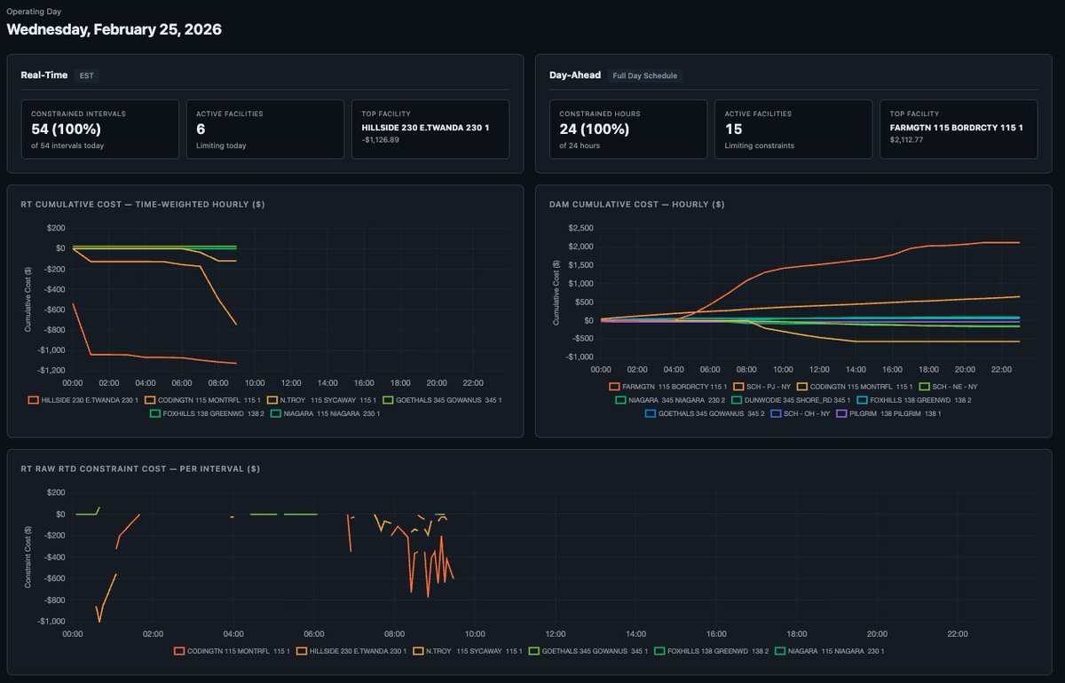Click the Wednesday, February 25, 2026 date heading
Image resolution: width=1065 pixels, height=683 pixels.
(114, 29)
